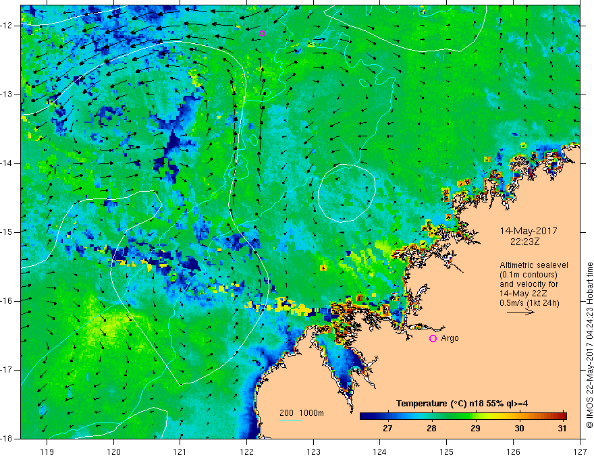594x459 pixels.
Task: Click the '14-May-2017' date text
Action: [x=529, y=231]
